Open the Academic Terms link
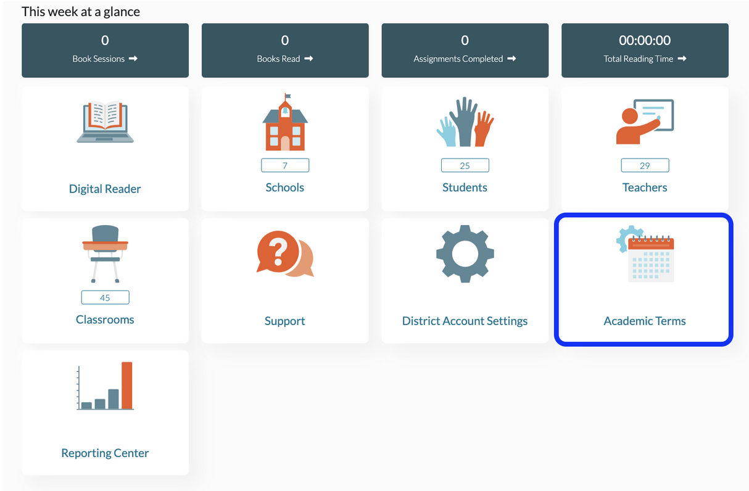 pyautogui.click(x=645, y=321)
